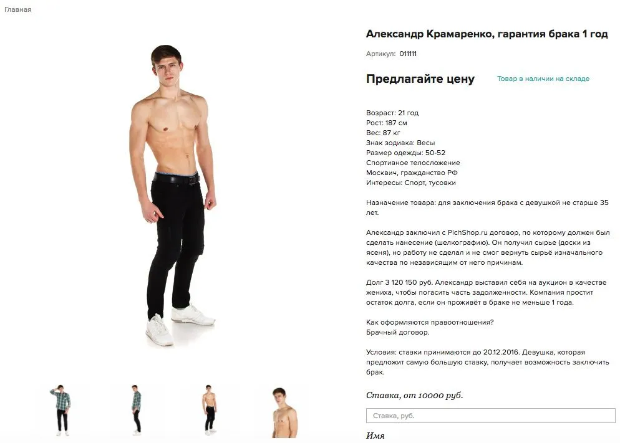
Task: Click the Знак зодиака: Весы line
Action: click(400, 143)
